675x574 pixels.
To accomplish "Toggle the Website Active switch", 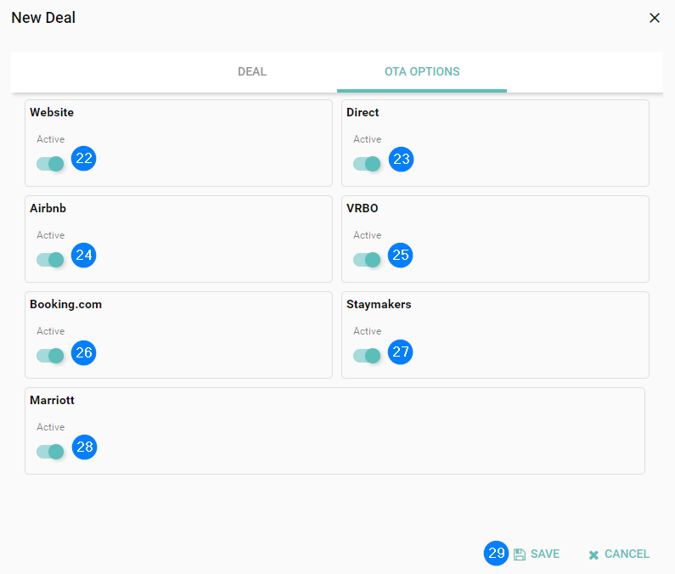I will pos(50,164).
